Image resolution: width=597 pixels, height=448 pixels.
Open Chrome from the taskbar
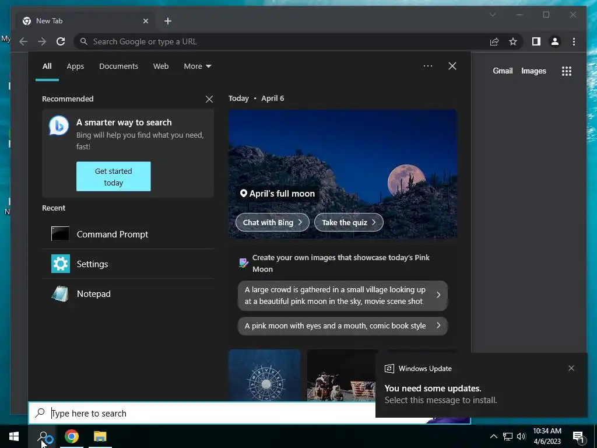(x=72, y=436)
